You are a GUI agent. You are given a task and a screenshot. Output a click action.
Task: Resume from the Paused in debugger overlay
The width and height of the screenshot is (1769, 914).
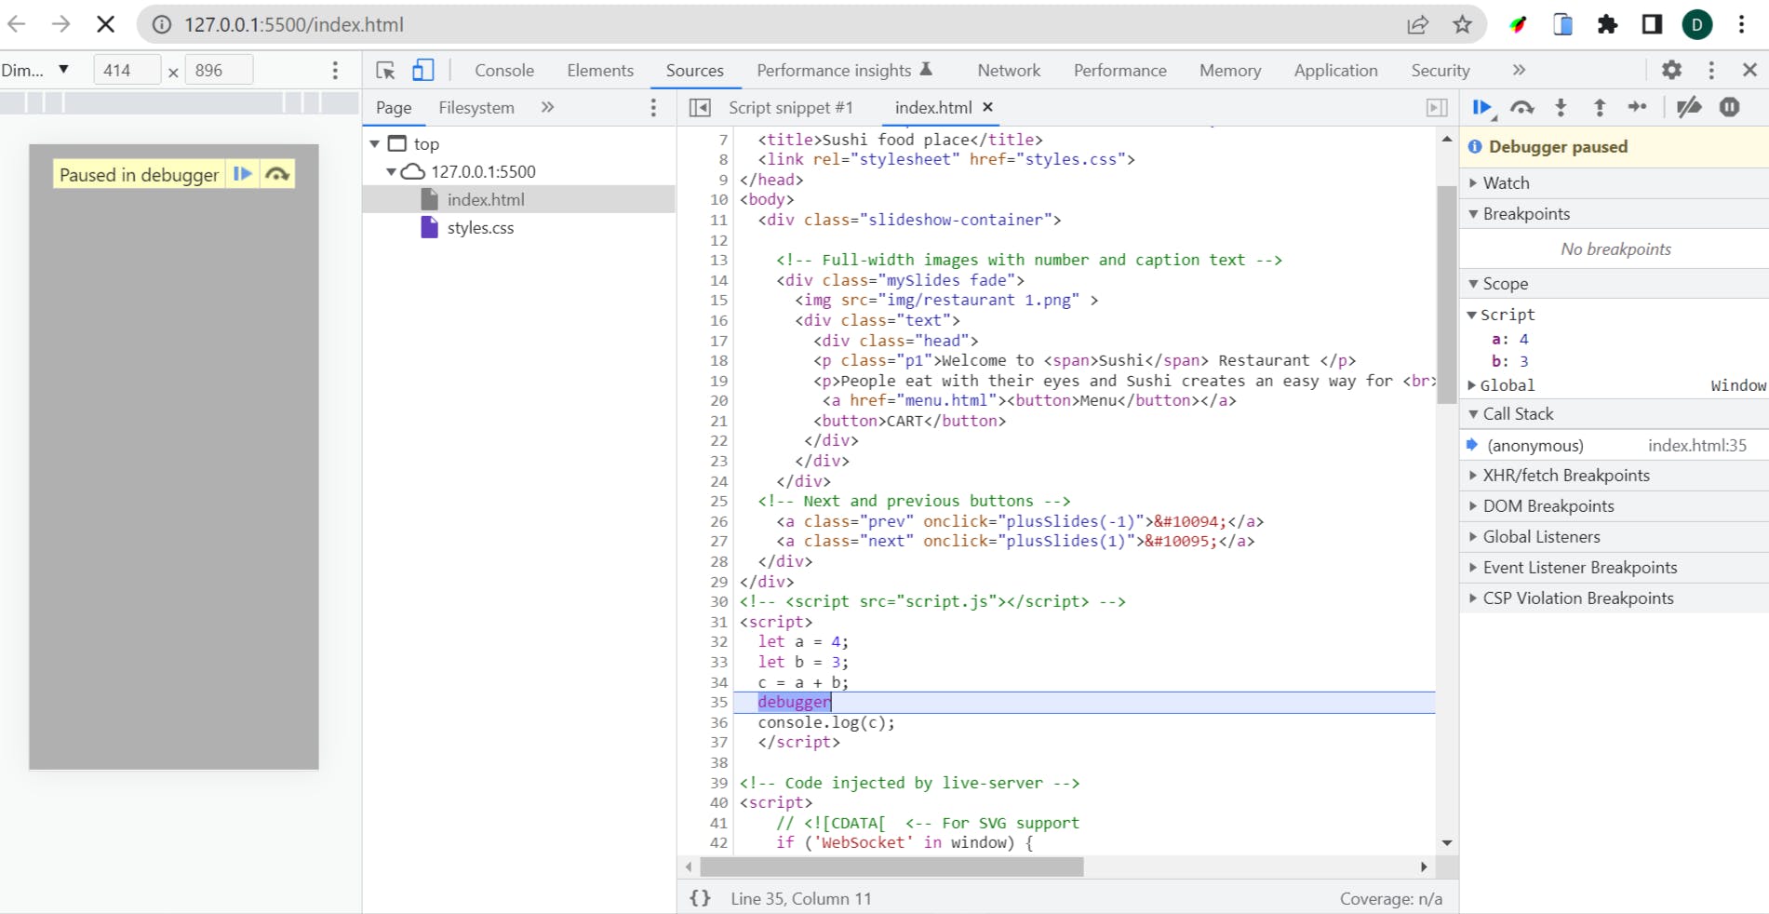tap(242, 174)
